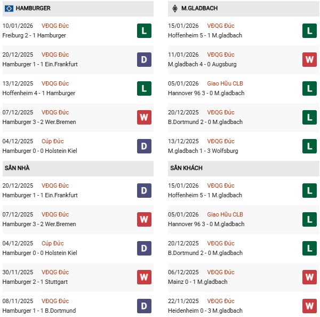Select the SÂN KHÁCH section header
The image size is (320, 317).
[186, 168]
